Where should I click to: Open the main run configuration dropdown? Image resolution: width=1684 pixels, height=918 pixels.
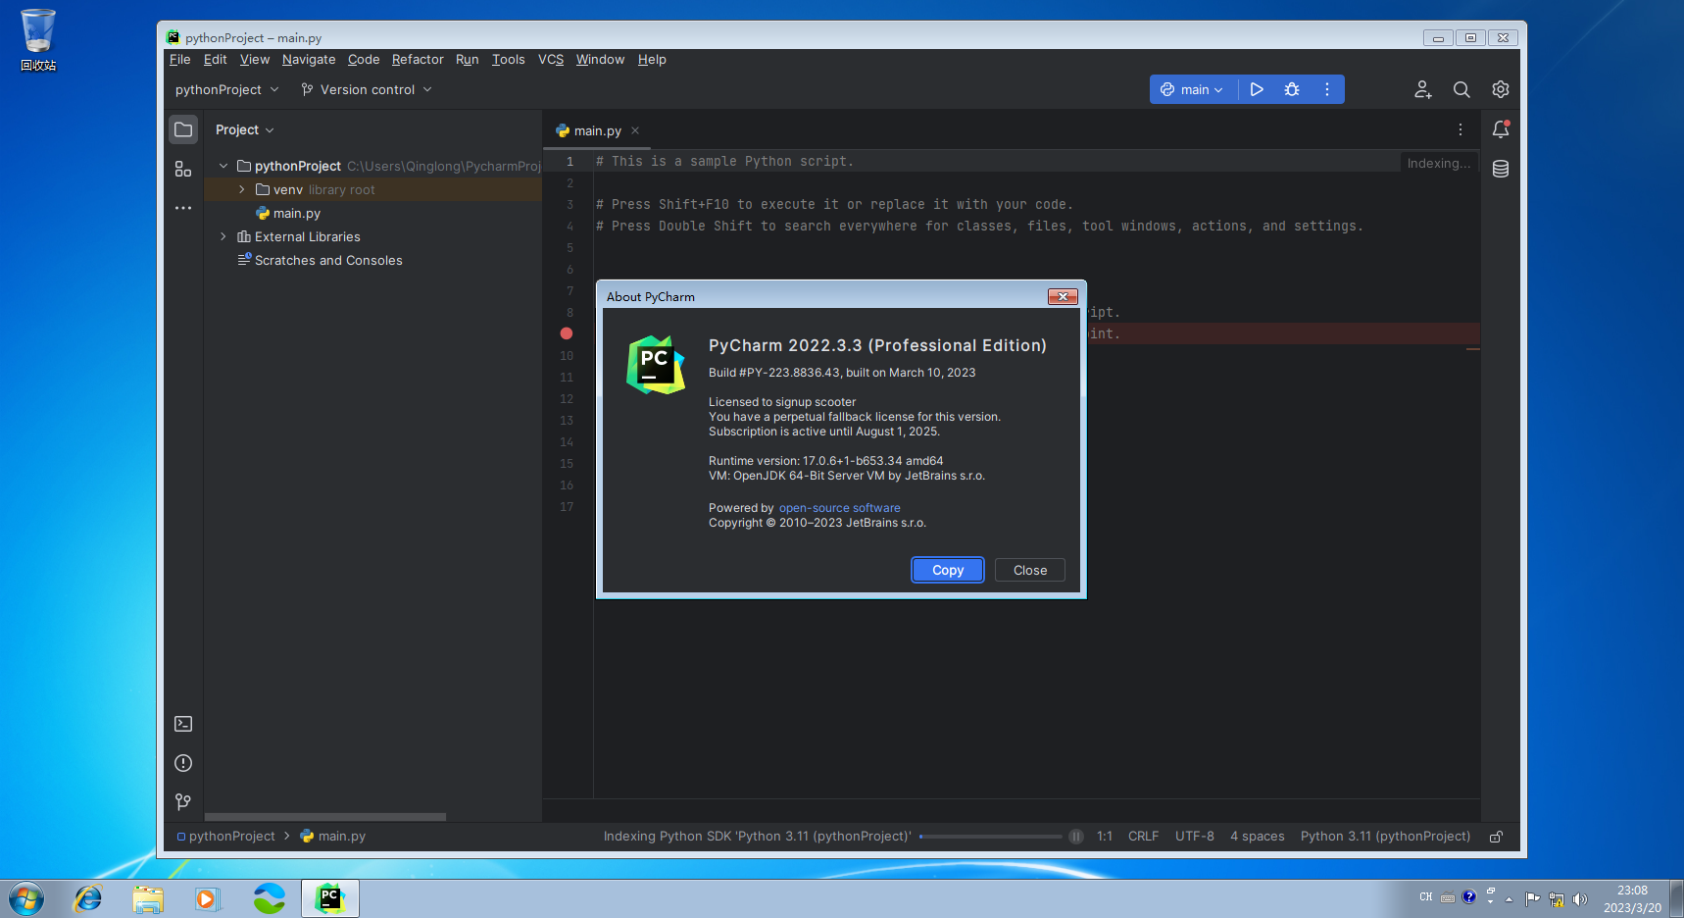[x=1192, y=88]
